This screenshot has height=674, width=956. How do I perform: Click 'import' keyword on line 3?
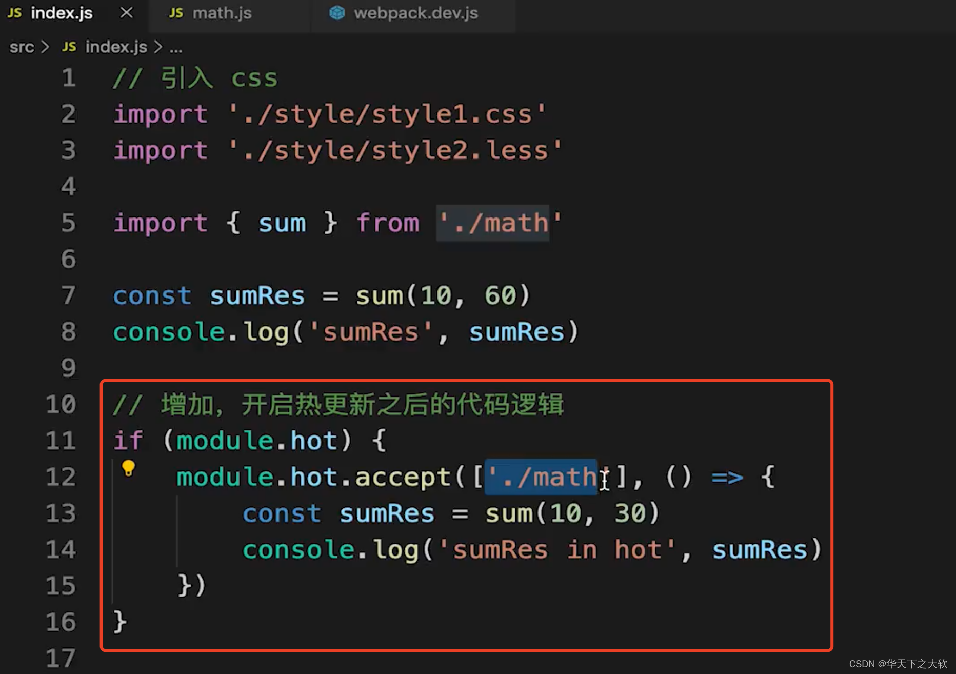(161, 152)
